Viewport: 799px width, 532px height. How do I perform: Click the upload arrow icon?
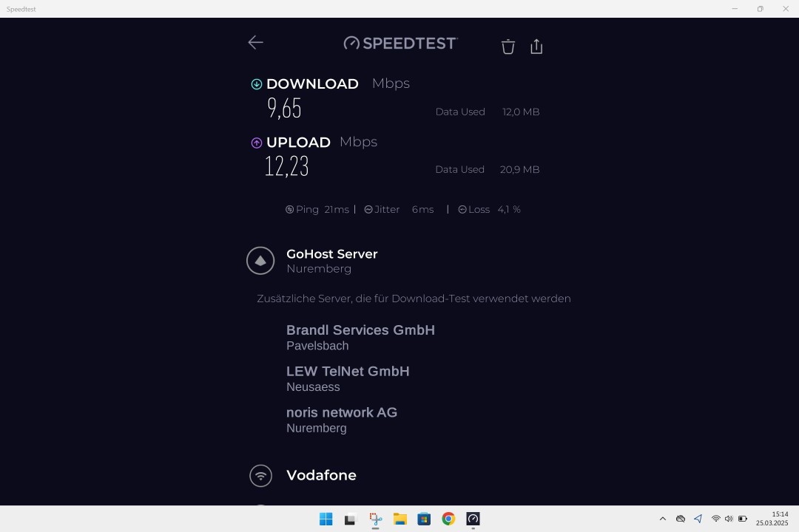click(257, 143)
